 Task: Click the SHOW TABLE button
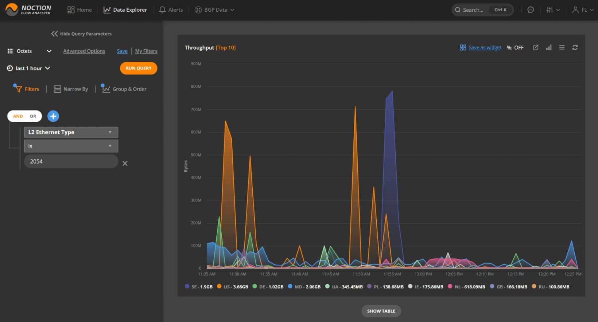(381, 311)
